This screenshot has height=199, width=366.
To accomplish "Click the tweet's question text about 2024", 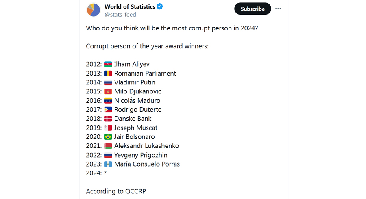I will click(x=172, y=28).
